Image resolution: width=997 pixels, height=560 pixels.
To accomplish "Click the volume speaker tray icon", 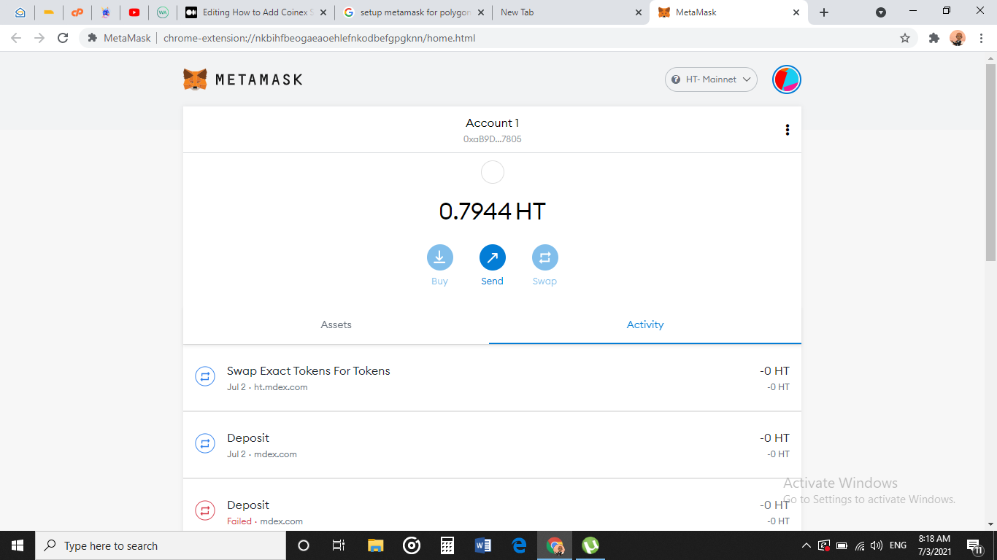I will (x=876, y=545).
